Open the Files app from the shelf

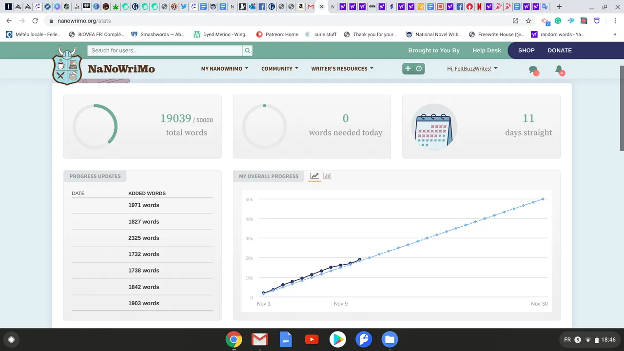tap(390, 339)
